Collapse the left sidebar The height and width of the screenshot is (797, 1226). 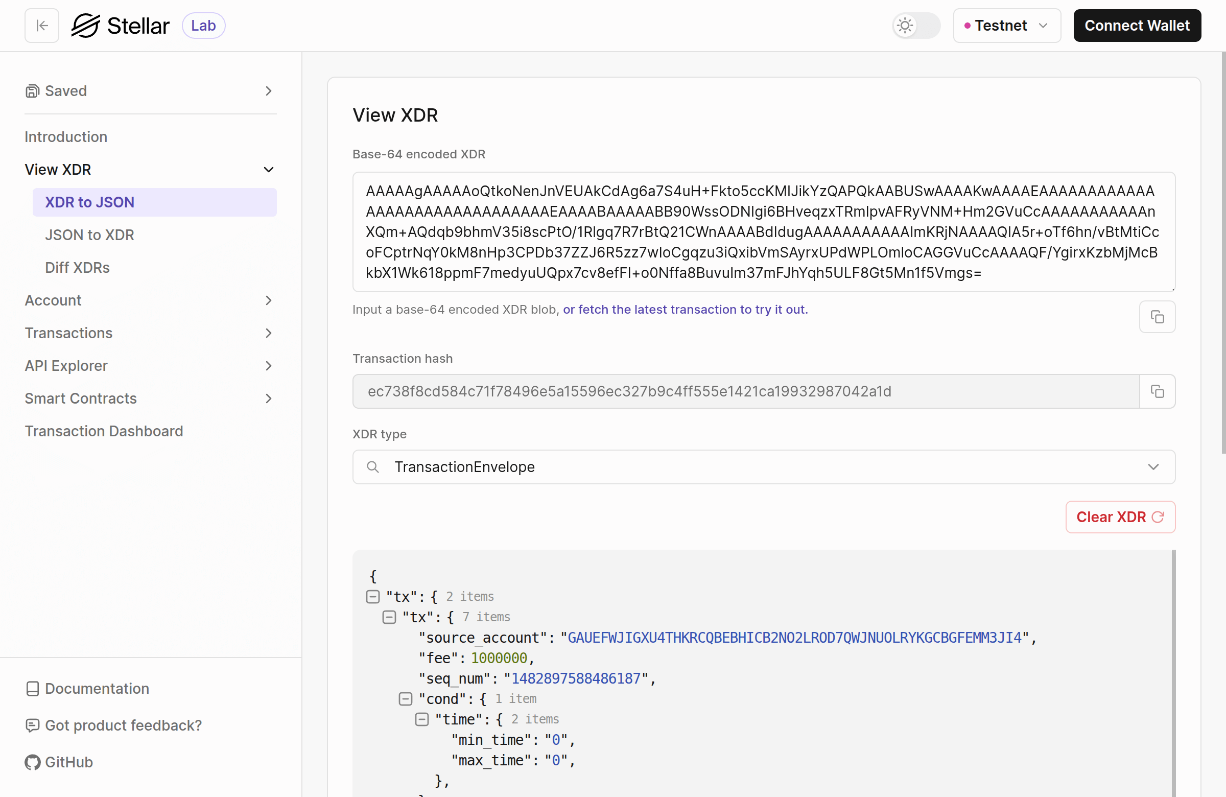41,25
